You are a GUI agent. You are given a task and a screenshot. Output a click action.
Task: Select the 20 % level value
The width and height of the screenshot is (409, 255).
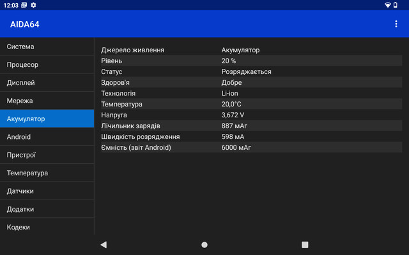point(229,61)
